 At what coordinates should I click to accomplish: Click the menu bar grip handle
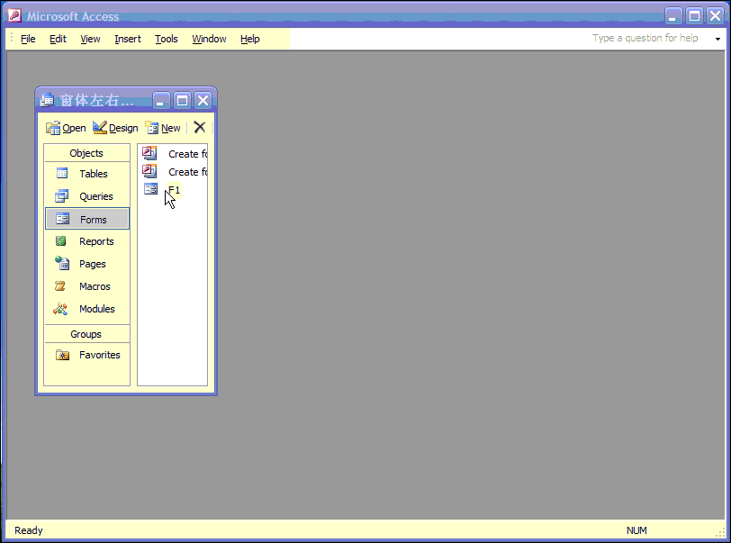click(x=12, y=39)
